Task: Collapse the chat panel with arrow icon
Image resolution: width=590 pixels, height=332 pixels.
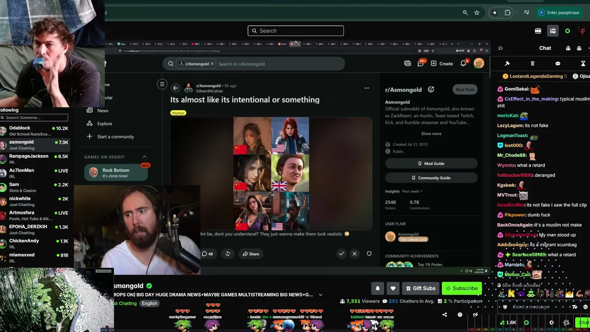Action: [500, 48]
